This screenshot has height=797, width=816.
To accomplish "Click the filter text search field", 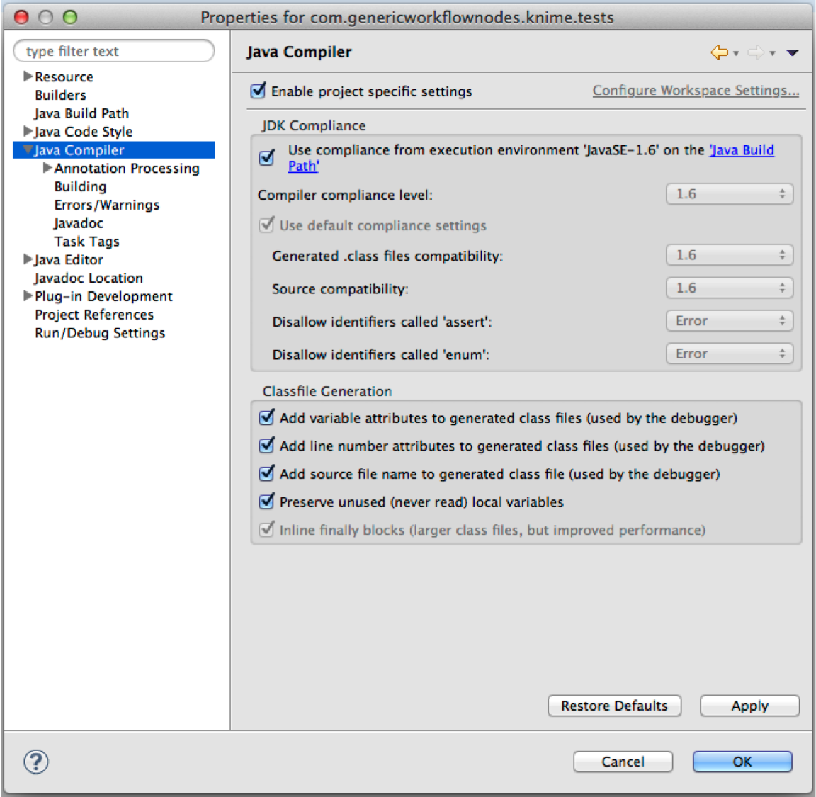I will 113,51.
